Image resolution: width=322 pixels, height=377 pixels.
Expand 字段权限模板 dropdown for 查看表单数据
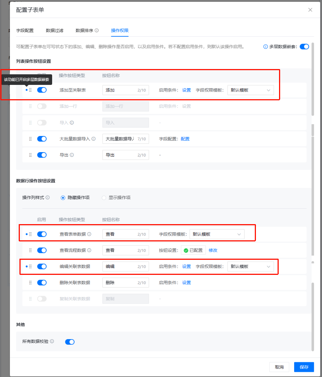click(x=217, y=234)
